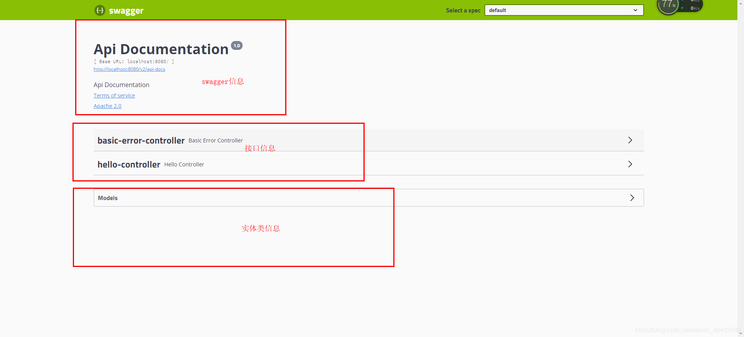Screen dimensions: 744x337
Task: Click the swagger brand text
Action: (x=126, y=11)
